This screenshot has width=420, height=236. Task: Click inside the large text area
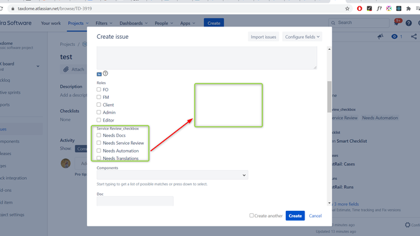(207, 58)
